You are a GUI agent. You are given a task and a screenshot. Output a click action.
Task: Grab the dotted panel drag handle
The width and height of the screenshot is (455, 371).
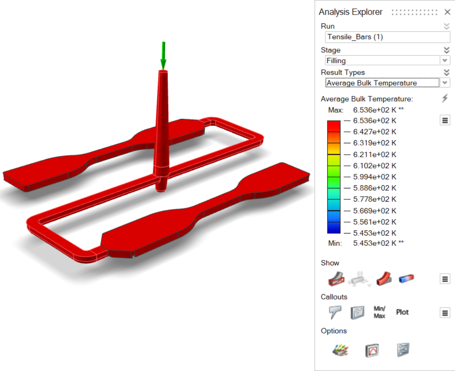(x=414, y=12)
